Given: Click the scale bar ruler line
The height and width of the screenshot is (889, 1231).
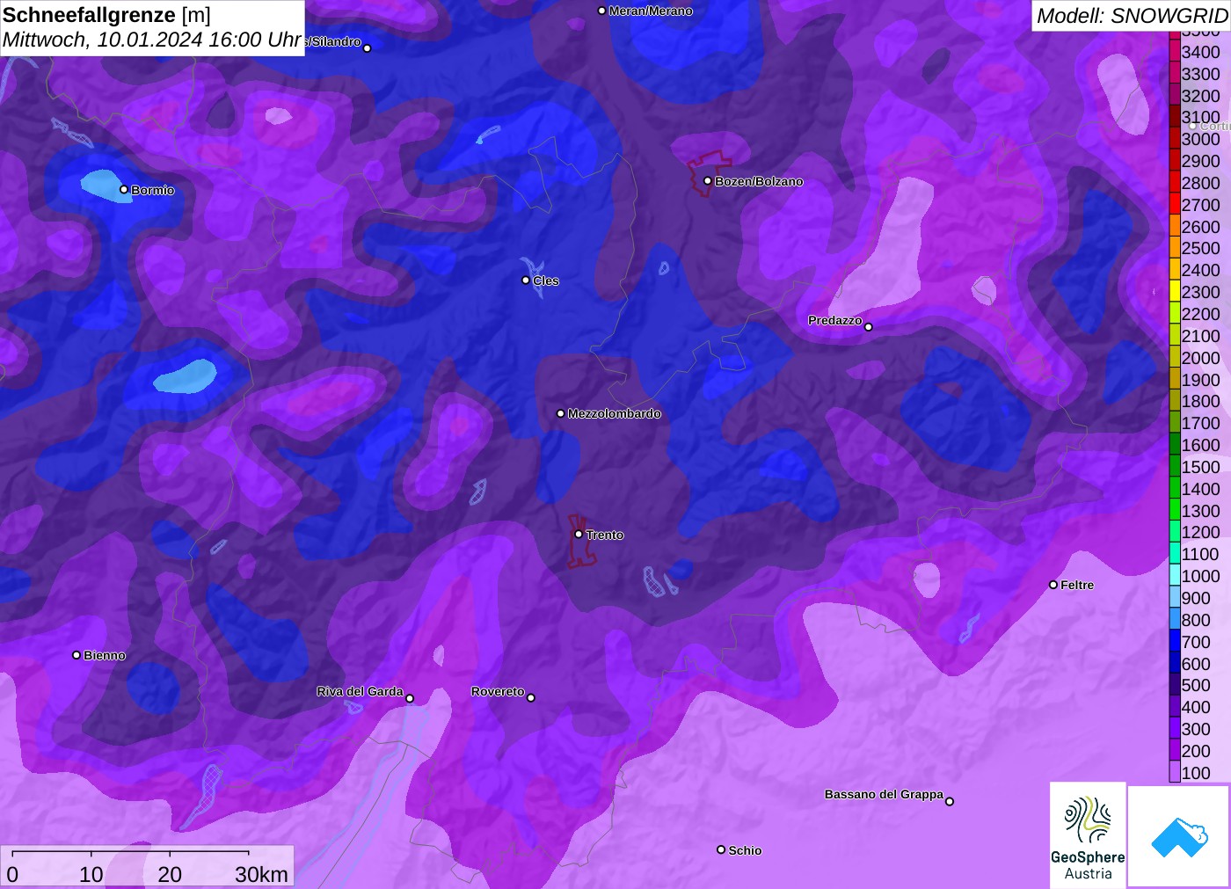Looking at the screenshot, I should coord(130,852).
